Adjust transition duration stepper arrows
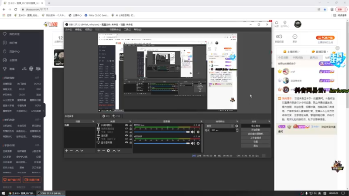This screenshot has width=349, height=196. [x=237, y=130]
